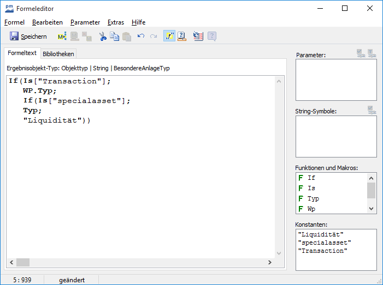Image resolution: width=383 pixels, height=285 pixels.
Task: Click the copy icon in toolbar
Action: (x=114, y=37)
